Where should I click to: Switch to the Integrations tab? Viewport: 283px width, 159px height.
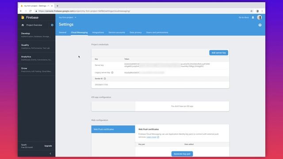pyautogui.click(x=98, y=32)
